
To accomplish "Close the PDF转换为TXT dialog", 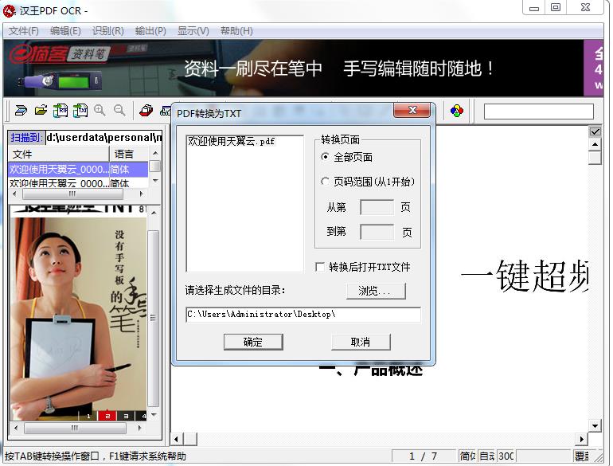I will tap(412, 110).
